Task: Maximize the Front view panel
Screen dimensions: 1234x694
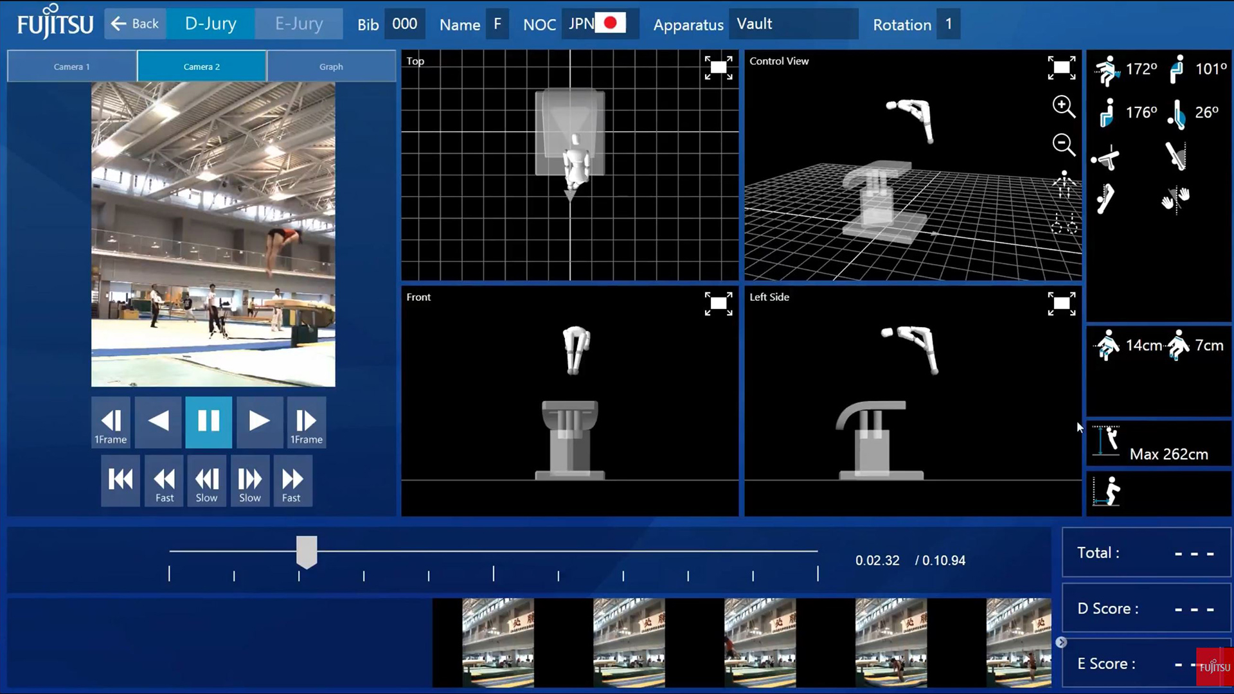Action: tap(718, 303)
